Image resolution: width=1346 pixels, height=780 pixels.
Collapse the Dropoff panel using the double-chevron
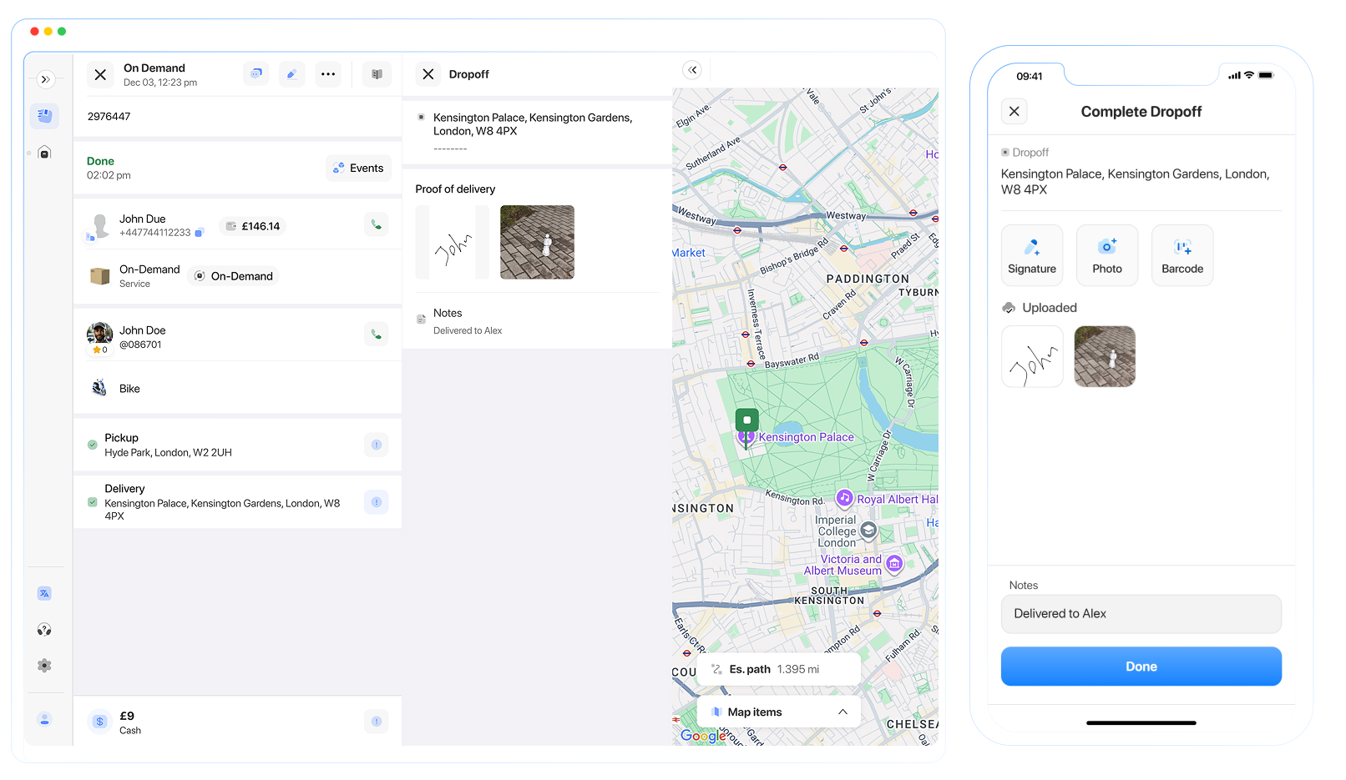coord(692,70)
